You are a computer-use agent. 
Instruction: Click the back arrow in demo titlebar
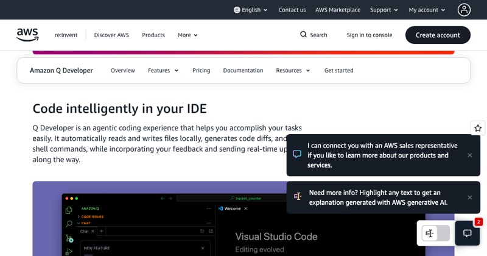[163, 198]
